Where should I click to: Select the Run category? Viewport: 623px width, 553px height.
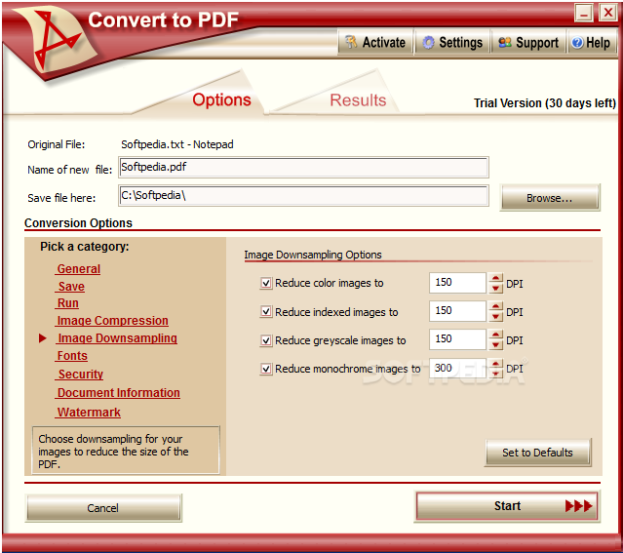(67, 303)
